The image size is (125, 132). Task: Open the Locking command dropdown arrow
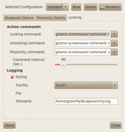(x=114, y=34)
